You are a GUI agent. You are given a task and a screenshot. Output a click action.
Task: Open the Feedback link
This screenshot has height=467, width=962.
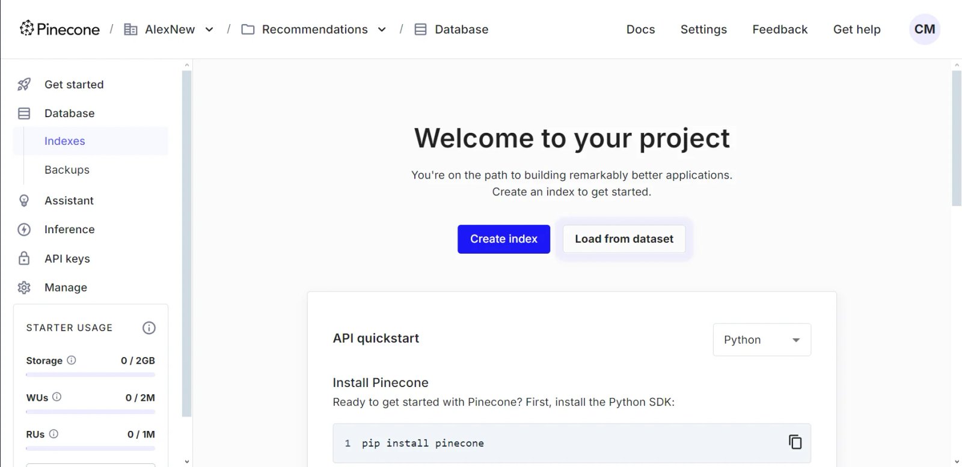point(780,29)
